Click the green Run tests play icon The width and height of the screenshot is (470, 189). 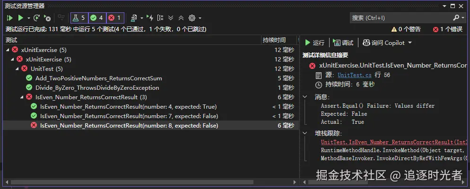pos(20,18)
